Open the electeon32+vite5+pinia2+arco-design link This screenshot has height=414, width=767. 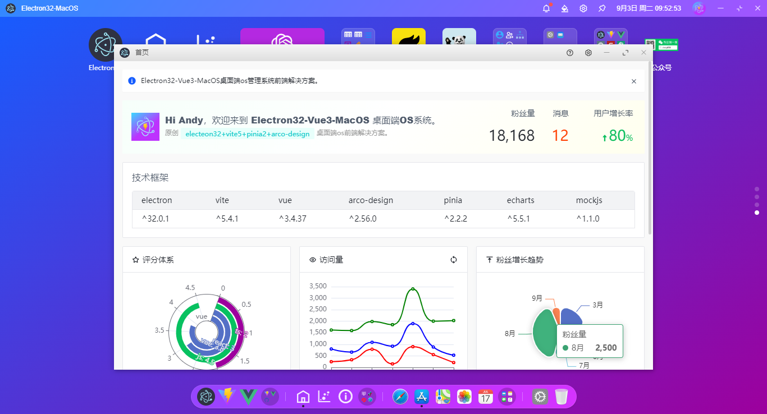[x=247, y=134]
